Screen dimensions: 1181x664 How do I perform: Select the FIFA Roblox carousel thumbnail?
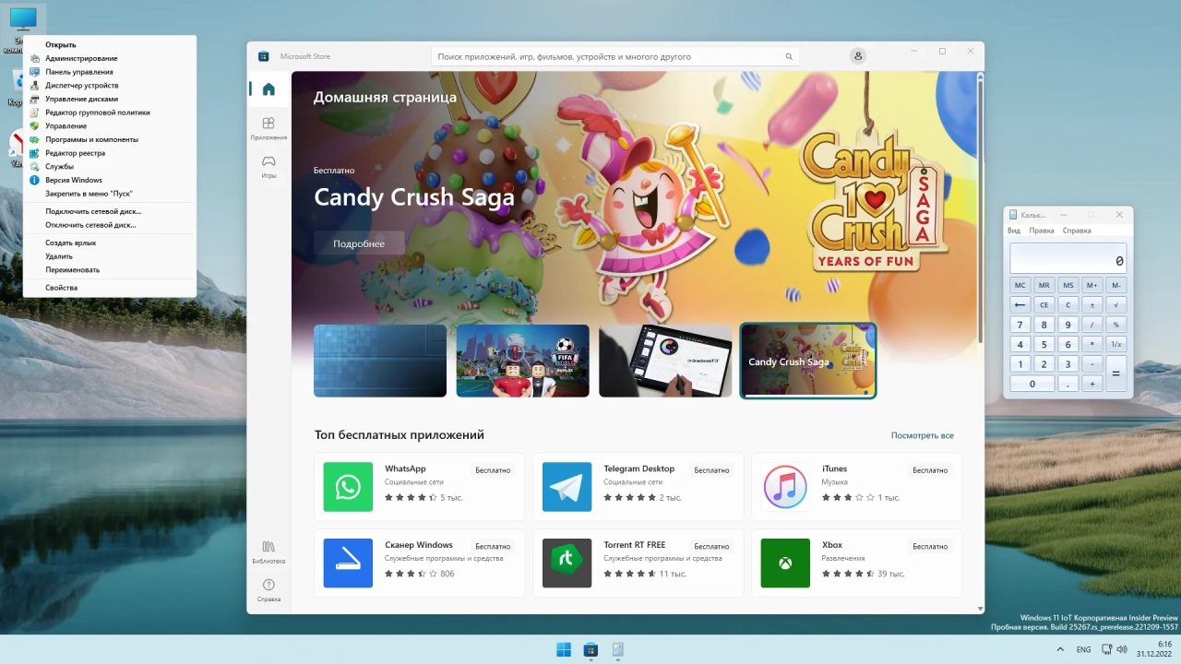pyautogui.click(x=522, y=361)
